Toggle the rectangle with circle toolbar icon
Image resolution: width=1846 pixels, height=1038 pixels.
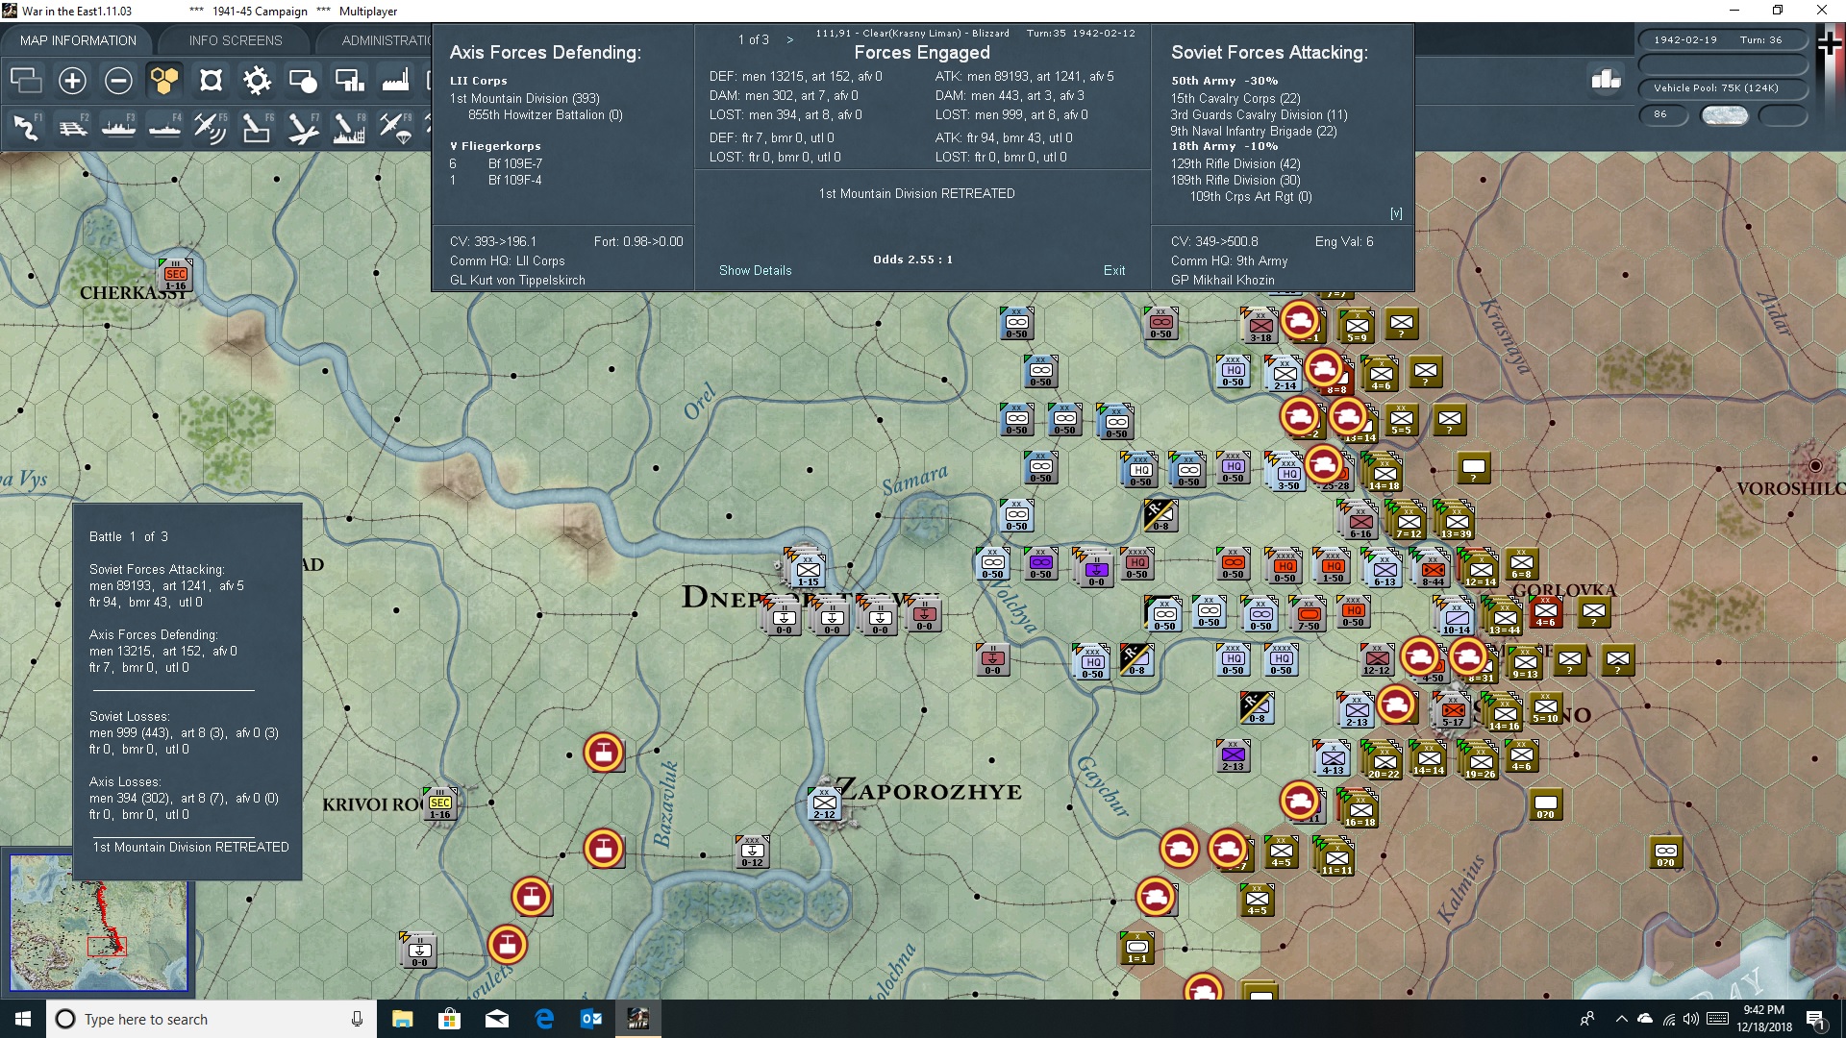pyautogui.click(x=303, y=81)
